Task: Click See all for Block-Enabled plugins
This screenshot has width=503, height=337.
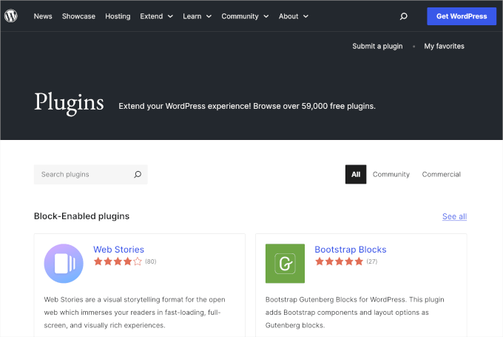Action: point(455,216)
